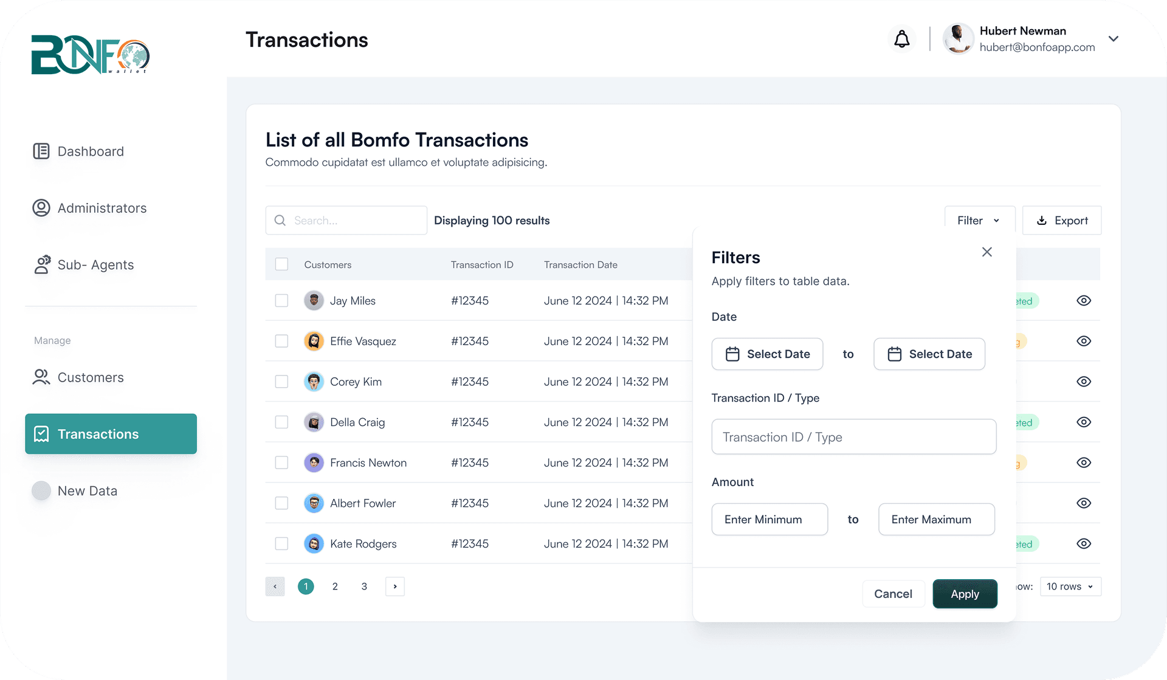View Corey Kim transaction eye icon

pos(1084,382)
